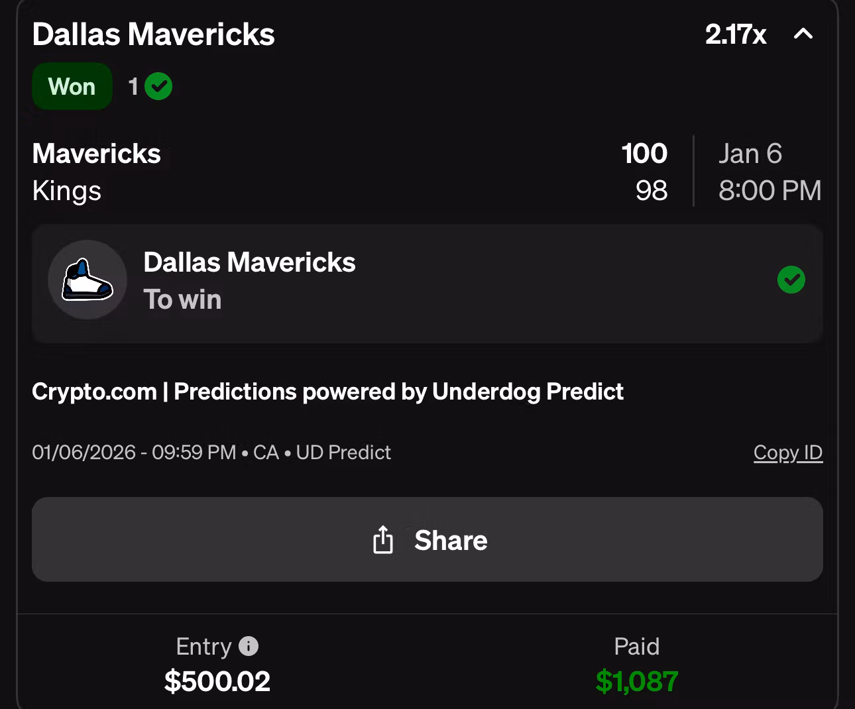Click the Crypto.com Predictions powered by Underdog text
The width and height of the screenshot is (855, 709).
327,392
